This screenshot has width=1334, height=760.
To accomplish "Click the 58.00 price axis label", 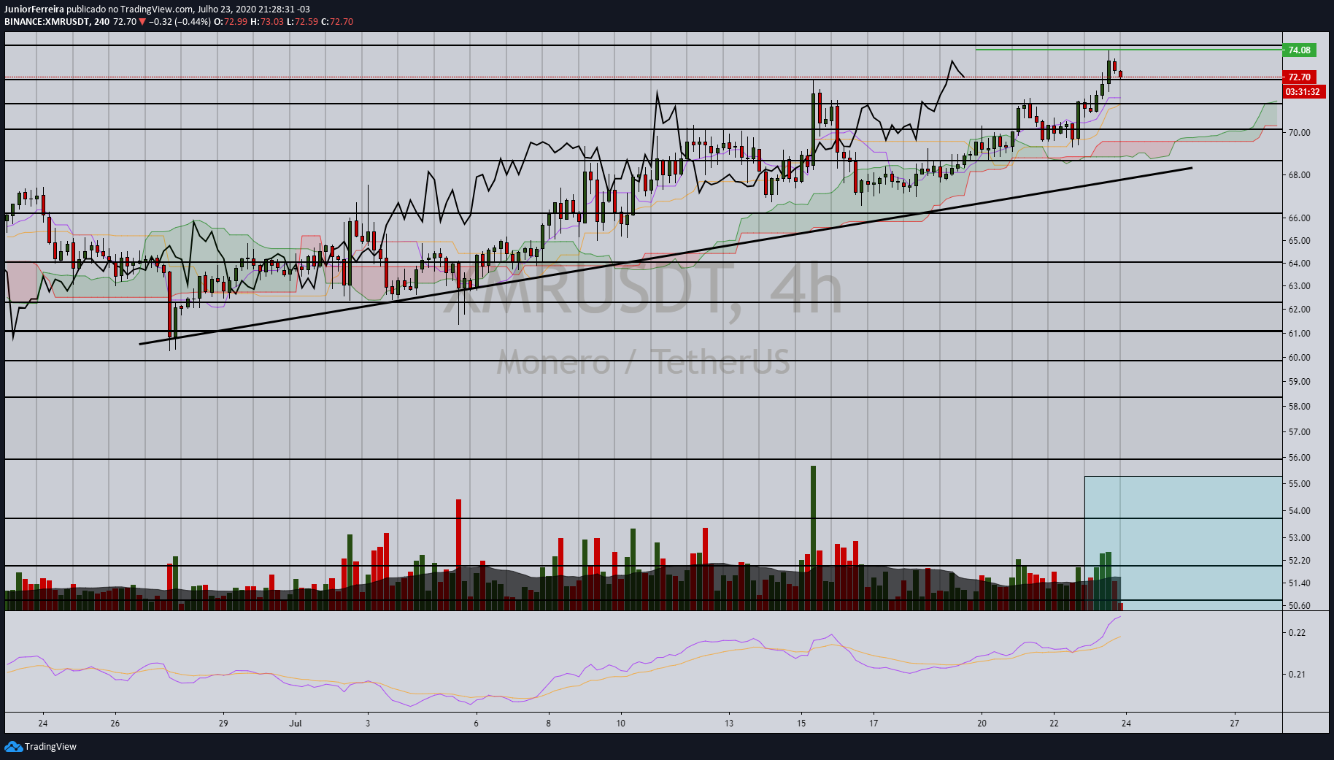I will point(1299,407).
